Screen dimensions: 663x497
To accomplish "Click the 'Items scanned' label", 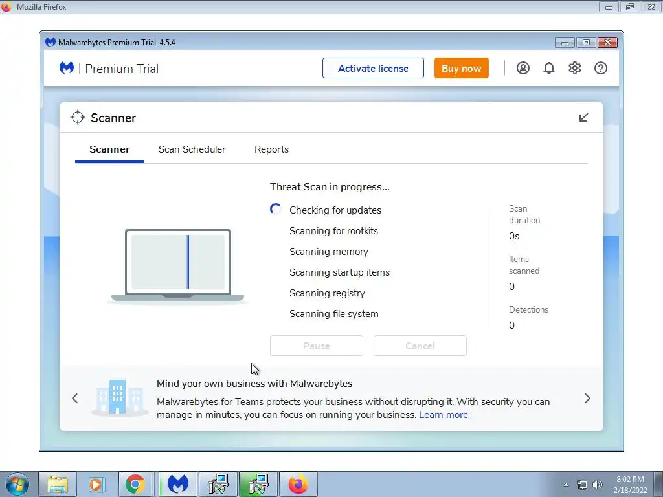I will coord(524,265).
